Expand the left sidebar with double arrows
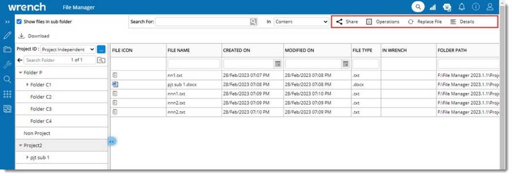 pos(7,22)
